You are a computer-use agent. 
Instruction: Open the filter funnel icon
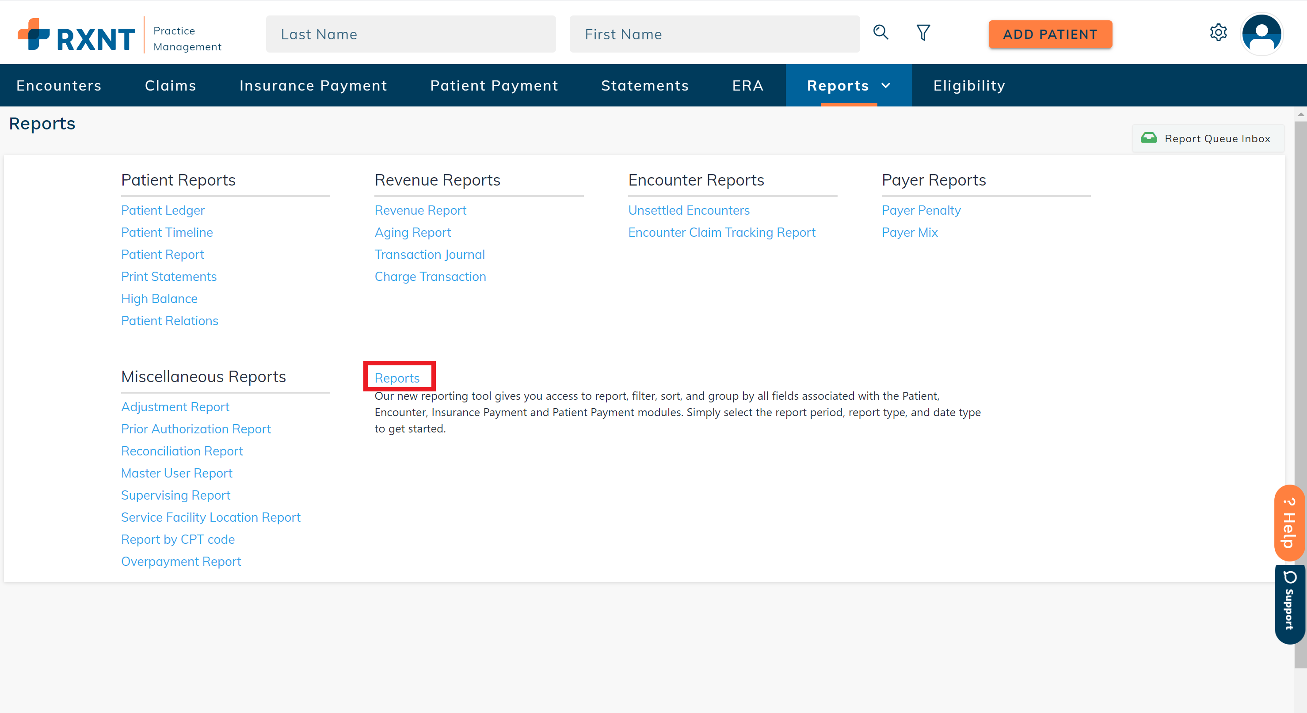[x=923, y=33]
